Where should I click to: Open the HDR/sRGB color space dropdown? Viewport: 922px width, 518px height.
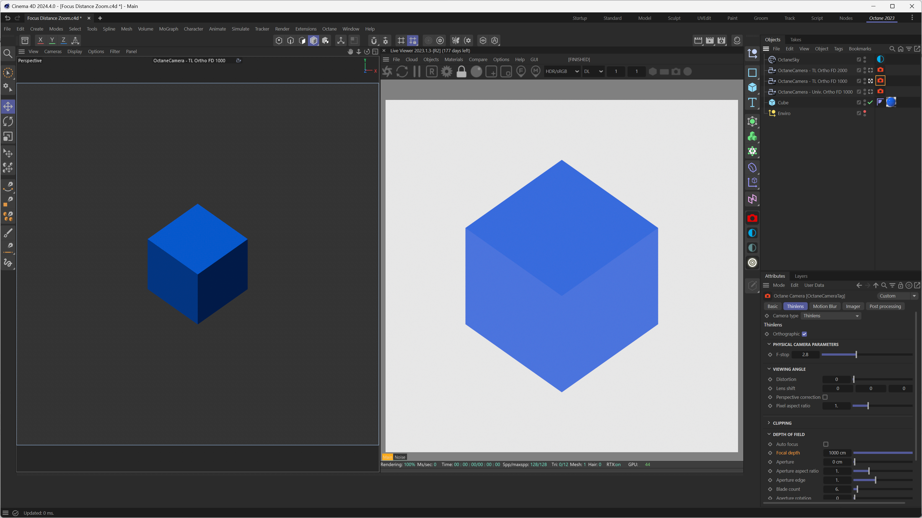(x=562, y=72)
